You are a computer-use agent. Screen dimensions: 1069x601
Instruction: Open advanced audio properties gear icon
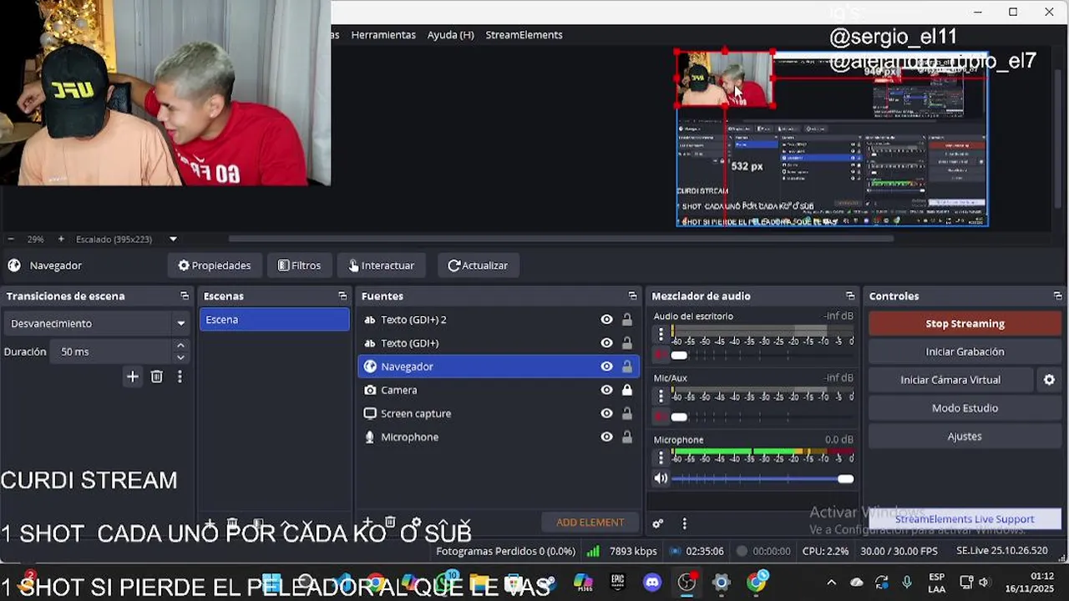pyautogui.click(x=658, y=523)
